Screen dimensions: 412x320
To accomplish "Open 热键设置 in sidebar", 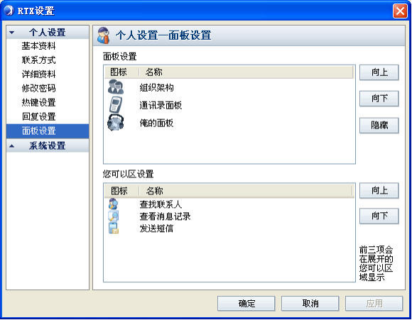I will click(x=38, y=102).
